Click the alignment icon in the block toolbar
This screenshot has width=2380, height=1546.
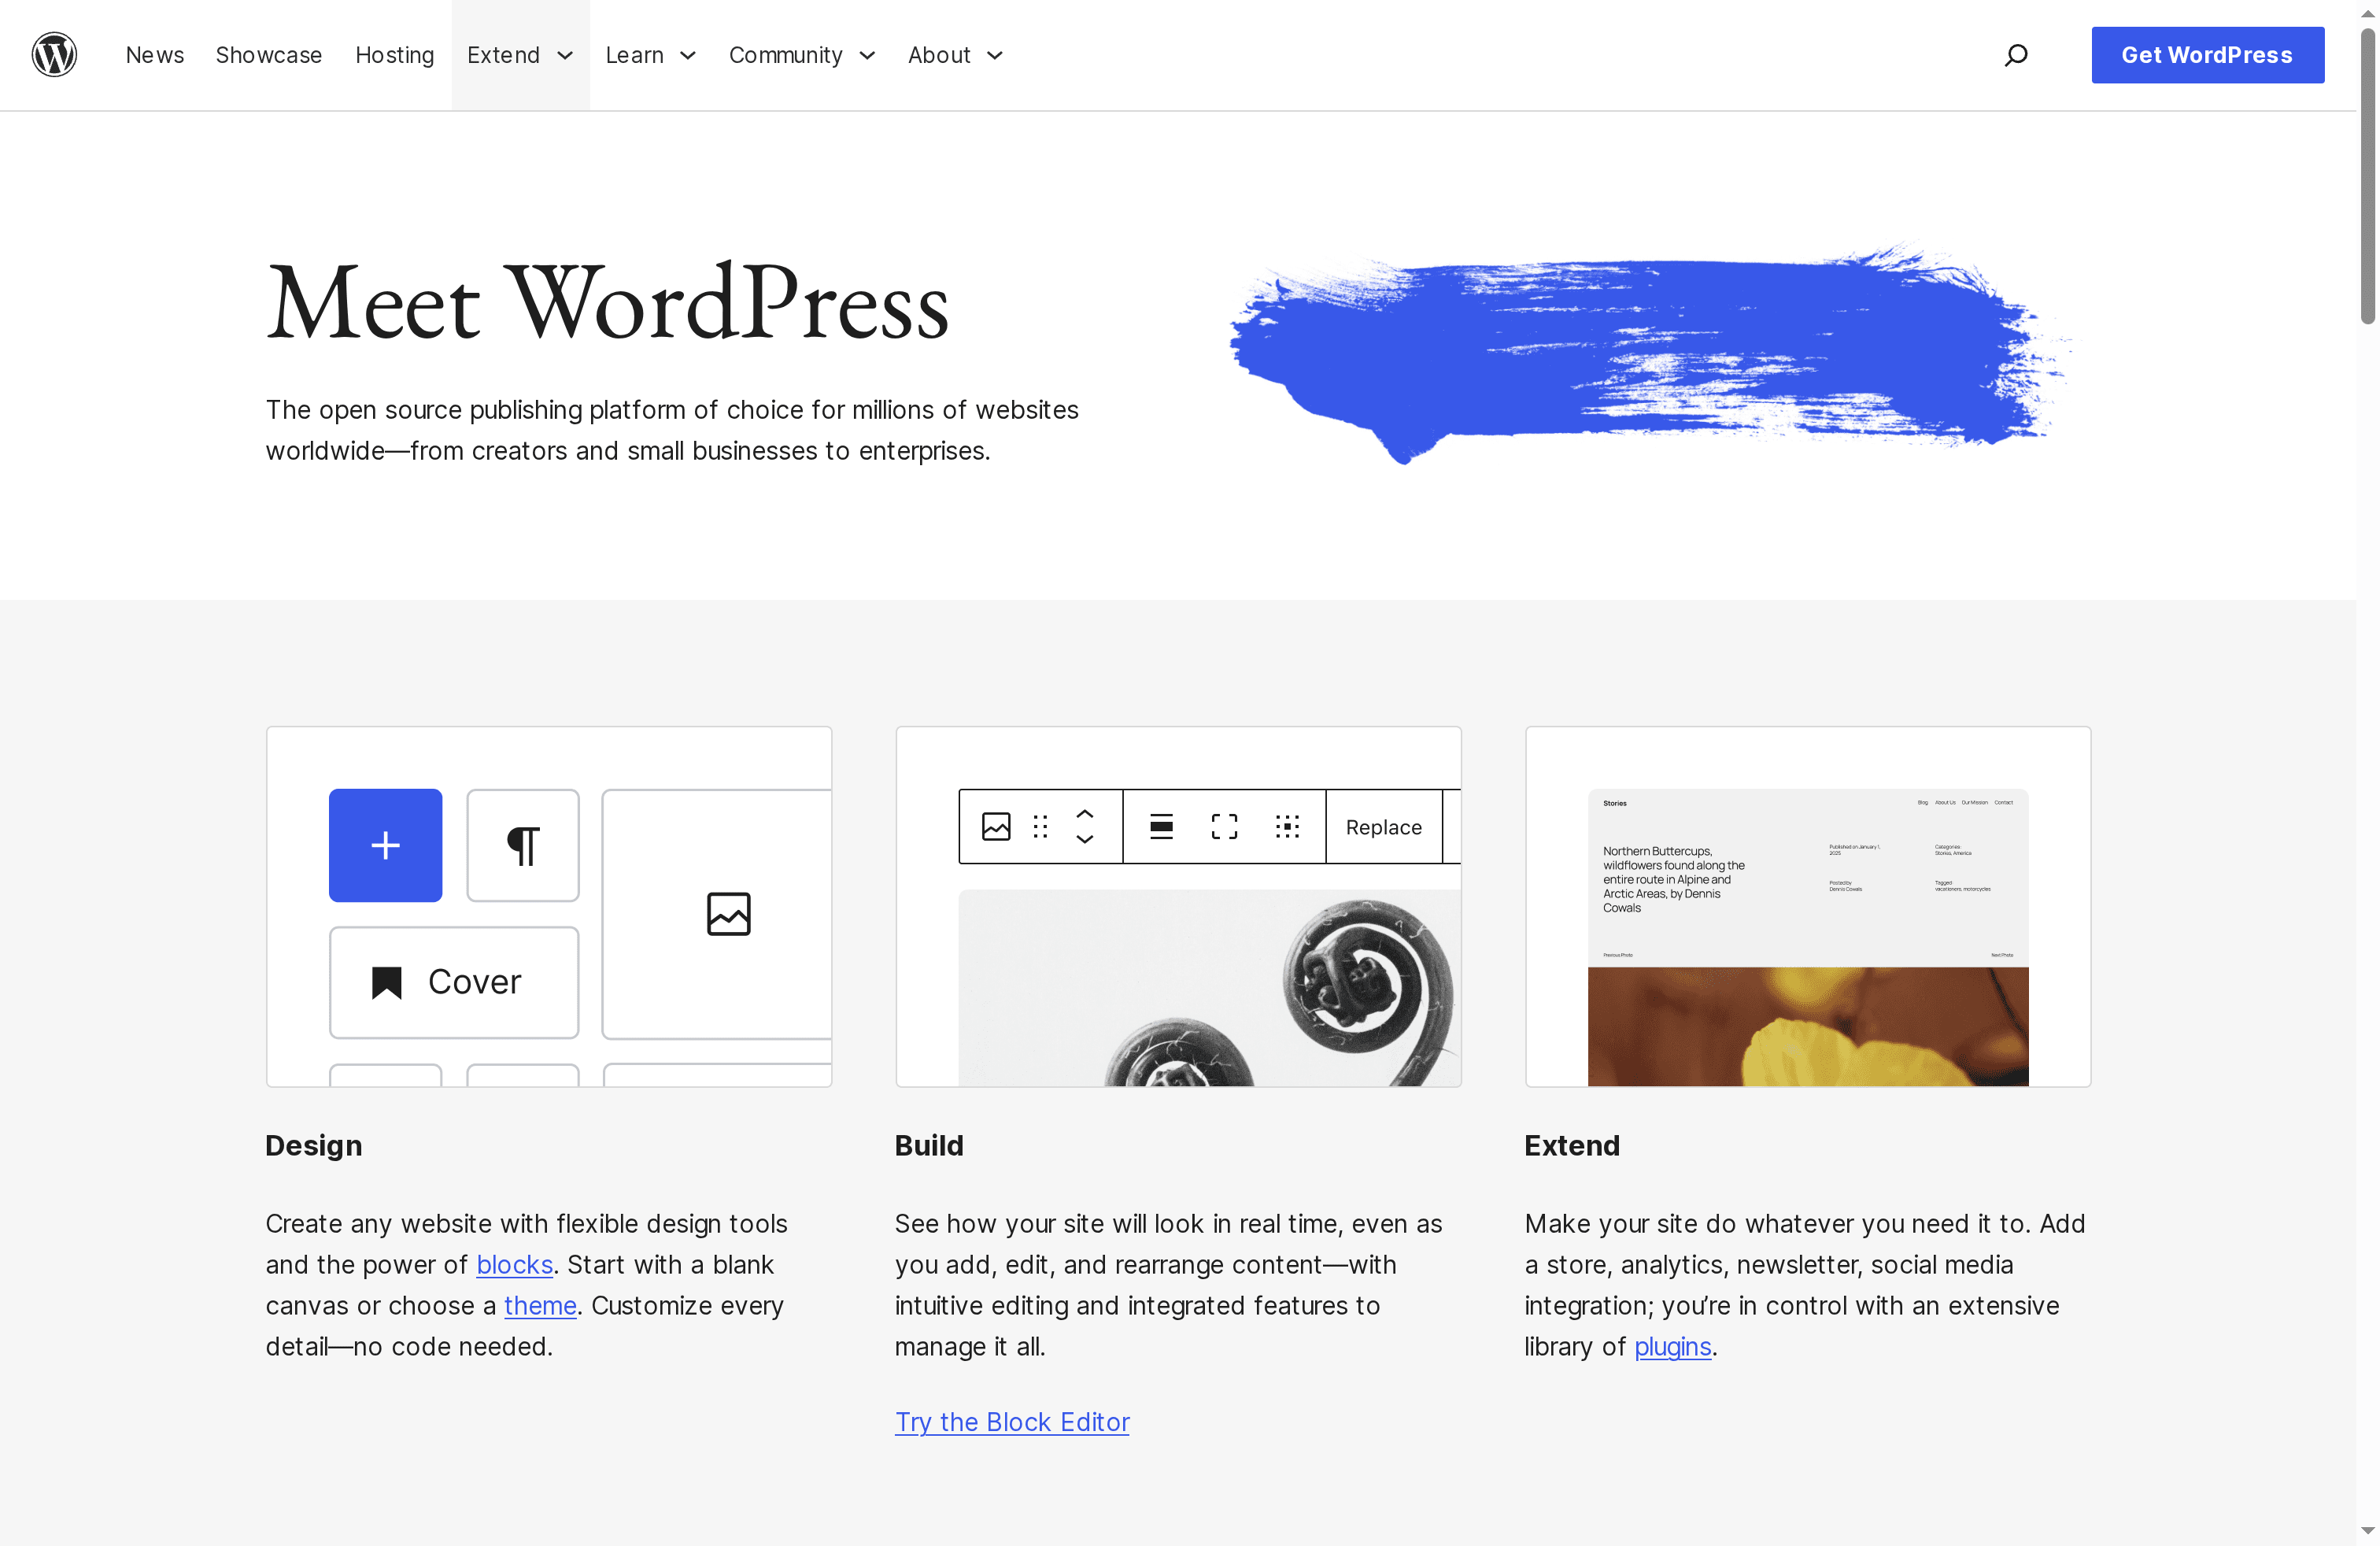pyautogui.click(x=1162, y=826)
